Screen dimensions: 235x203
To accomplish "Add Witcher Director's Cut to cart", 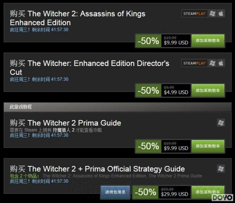I will (208, 90).
